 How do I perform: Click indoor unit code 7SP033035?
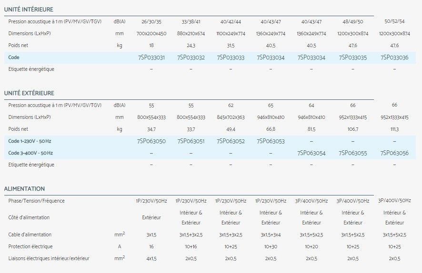pyautogui.click(x=353, y=58)
